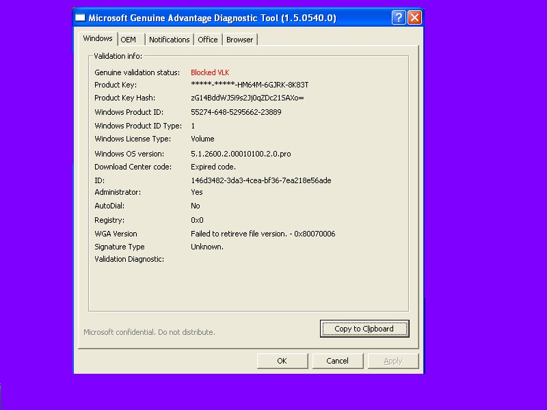Screen dimensions: 547x410
Task: Close the Diagnostic Tool window
Action: pyautogui.click(x=415, y=18)
